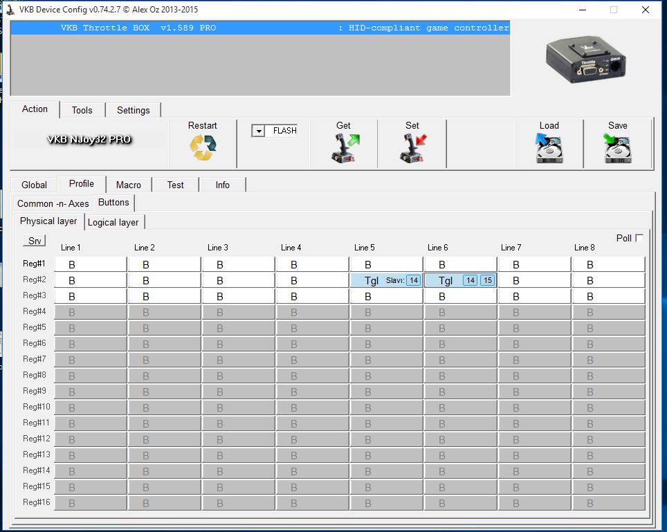Click Reg#1 Line 1 button cell
Image resolution: width=667 pixels, height=532 pixels.
(x=90, y=264)
